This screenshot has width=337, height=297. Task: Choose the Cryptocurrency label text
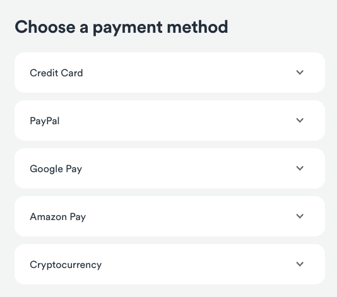pos(66,265)
